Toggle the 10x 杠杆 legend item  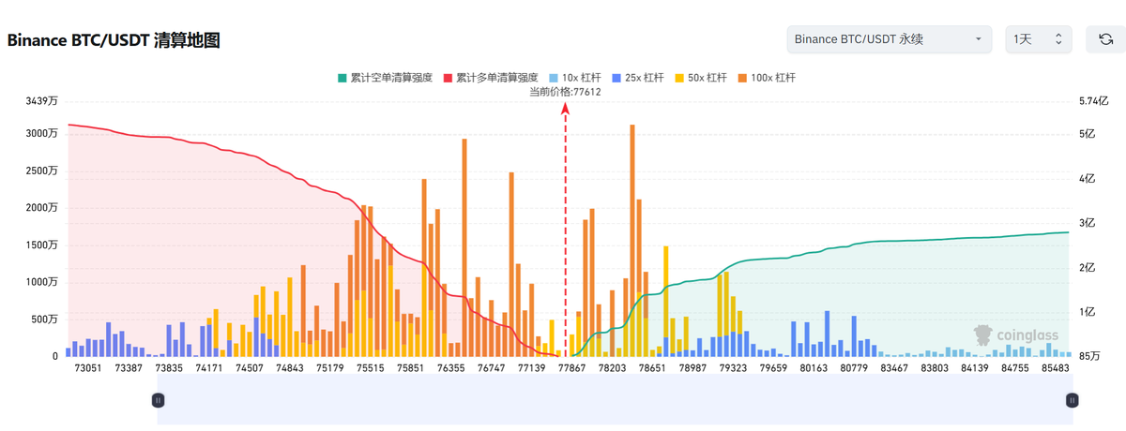click(577, 78)
